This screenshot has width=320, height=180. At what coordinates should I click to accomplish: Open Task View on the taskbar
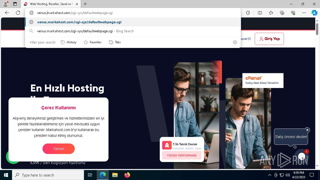tap(90, 175)
